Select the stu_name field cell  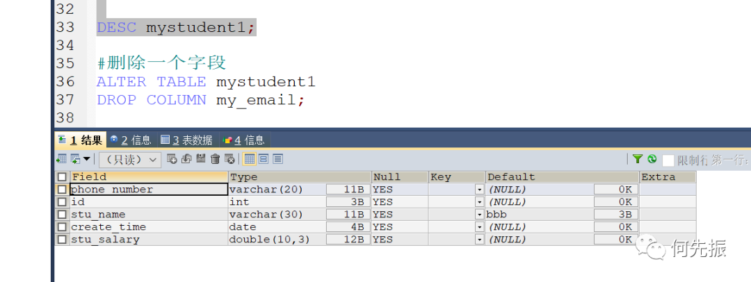pyautogui.click(x=149, y=215)
